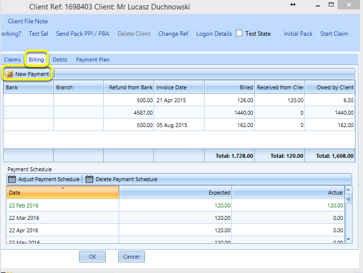
Task: Click the payment schedule scroll-down arrow
Action: [349, 239]
